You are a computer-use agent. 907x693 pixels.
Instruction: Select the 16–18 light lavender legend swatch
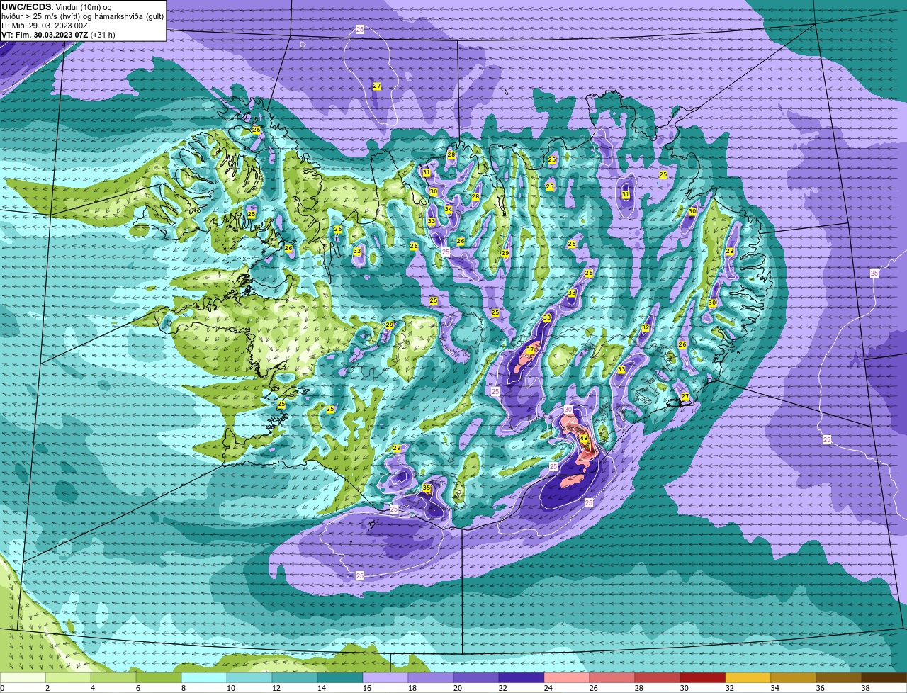tap(387, 678)
